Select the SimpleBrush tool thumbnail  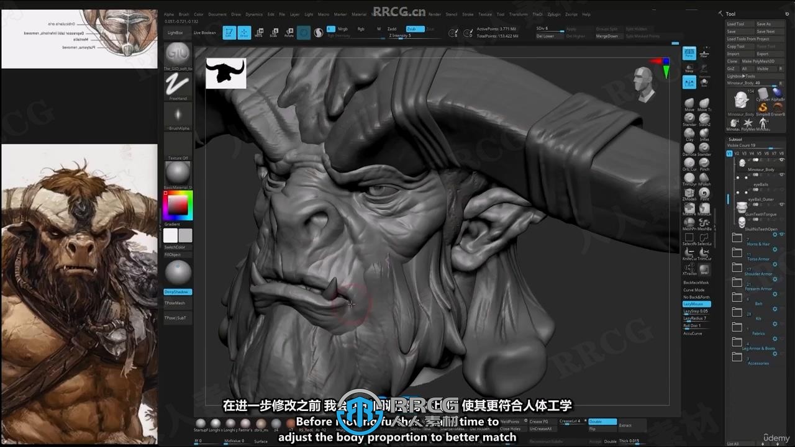(x=763, y=110)
